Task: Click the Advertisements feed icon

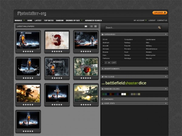Action: click(x=103, y=69)
